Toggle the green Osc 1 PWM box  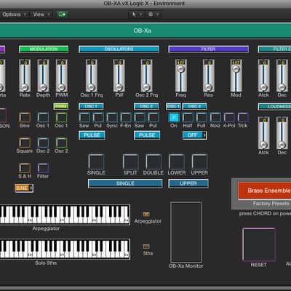coord(61,117)
